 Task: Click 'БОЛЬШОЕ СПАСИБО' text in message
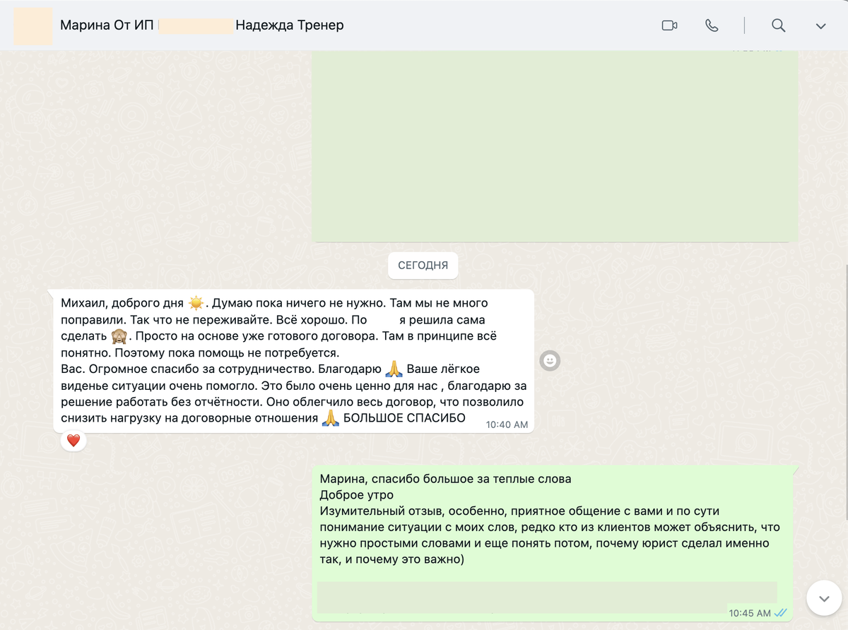click(x=404, y=418)
